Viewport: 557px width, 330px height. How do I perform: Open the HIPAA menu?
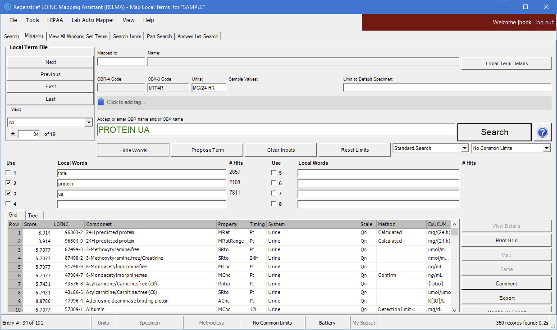point(55,20)
